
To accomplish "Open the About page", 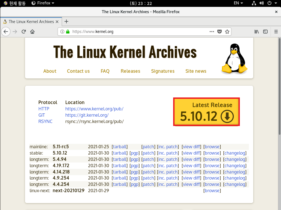I will click(x=50, y=71).
